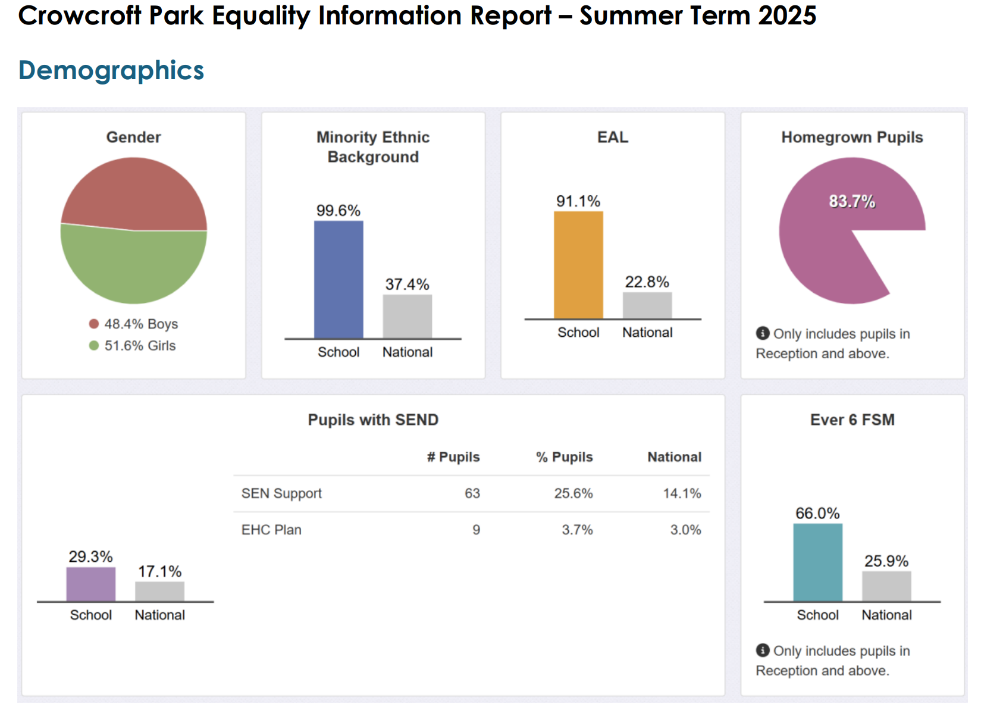Image resolution: width=981 pixels, height=713 pixels.
Task: Click the Homegrown Pupils info icon
Action: 762,333
